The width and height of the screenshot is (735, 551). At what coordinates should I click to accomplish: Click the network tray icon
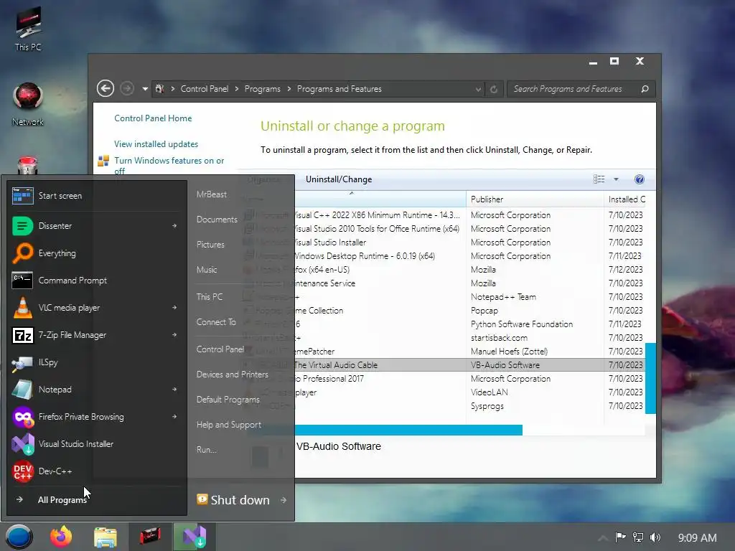(x=638, y=537)
